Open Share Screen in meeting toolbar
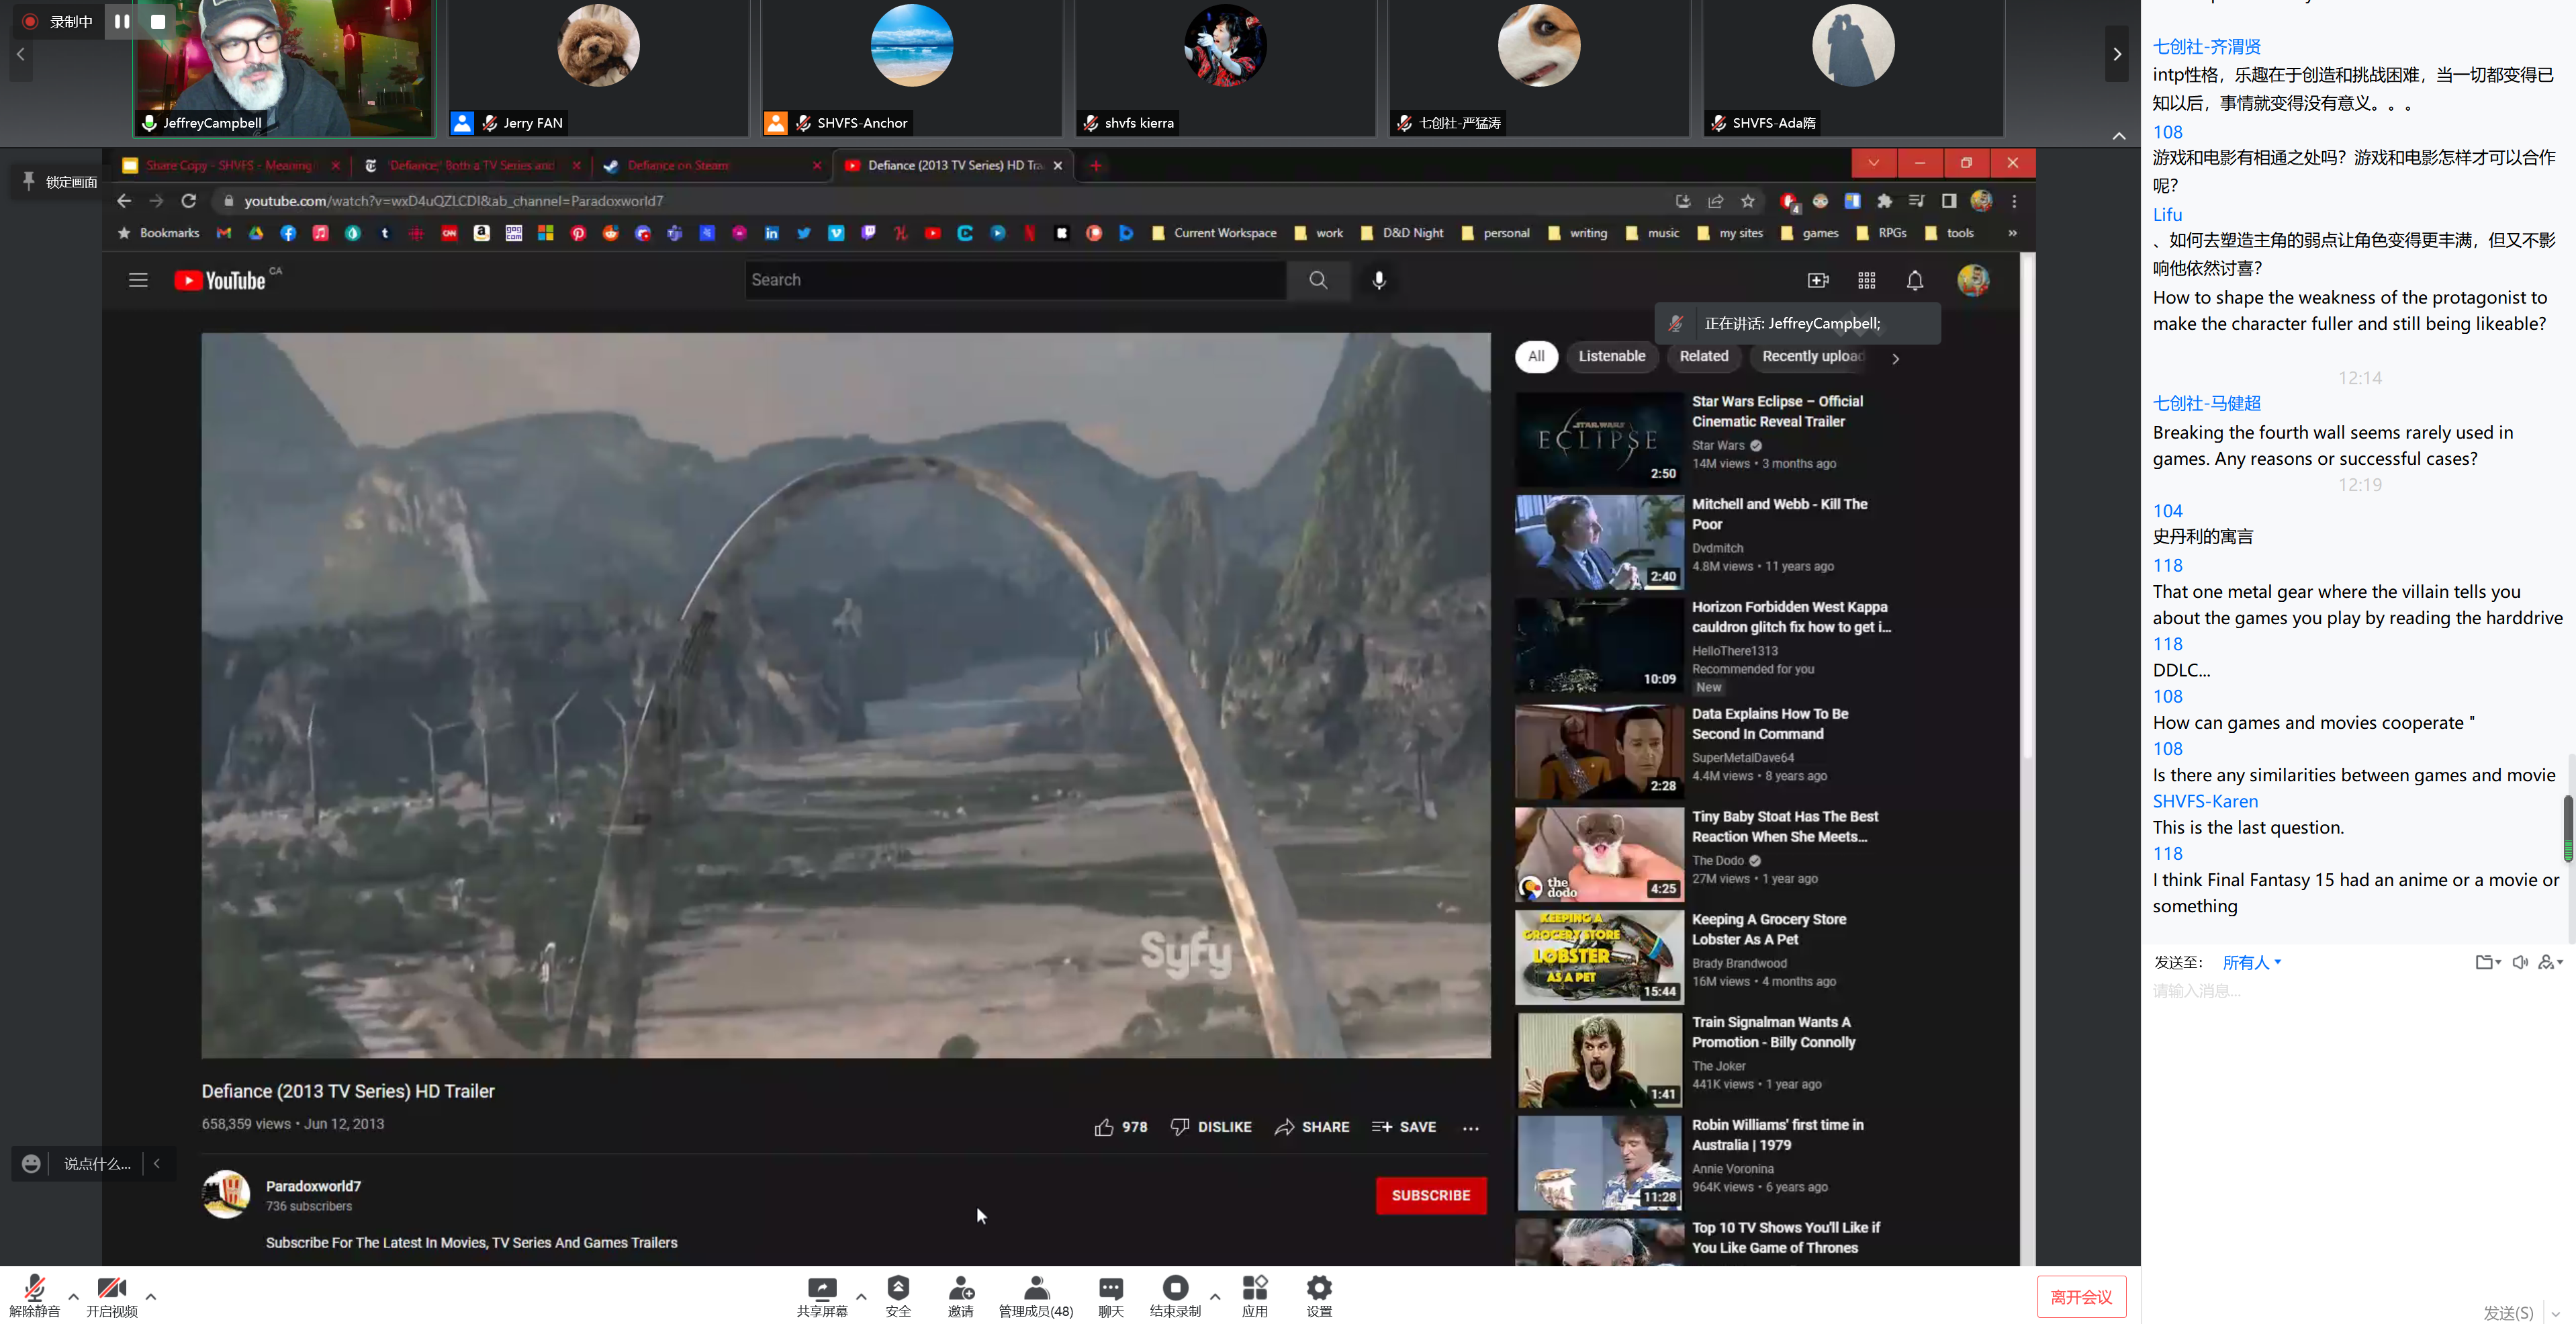2576x1324 pixels. click(x=822, y=1296)
